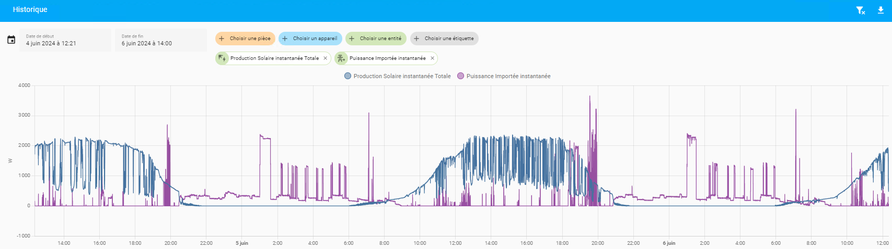Click the solar panel icon on Production Solaire chip

click(x=222, y=58)
